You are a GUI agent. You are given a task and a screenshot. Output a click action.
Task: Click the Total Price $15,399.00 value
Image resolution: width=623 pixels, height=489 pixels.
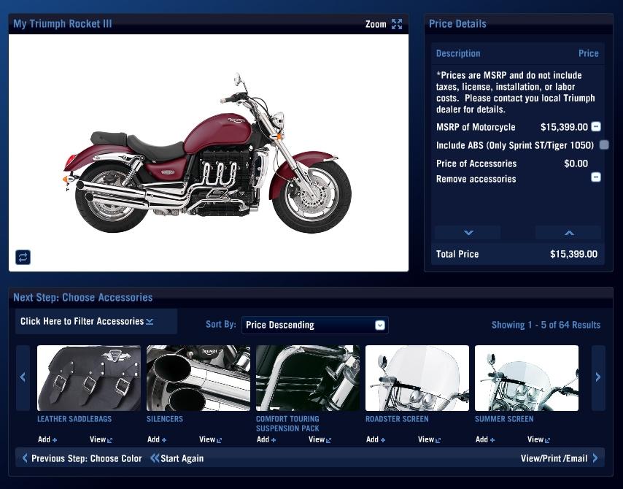click(573, 254)
